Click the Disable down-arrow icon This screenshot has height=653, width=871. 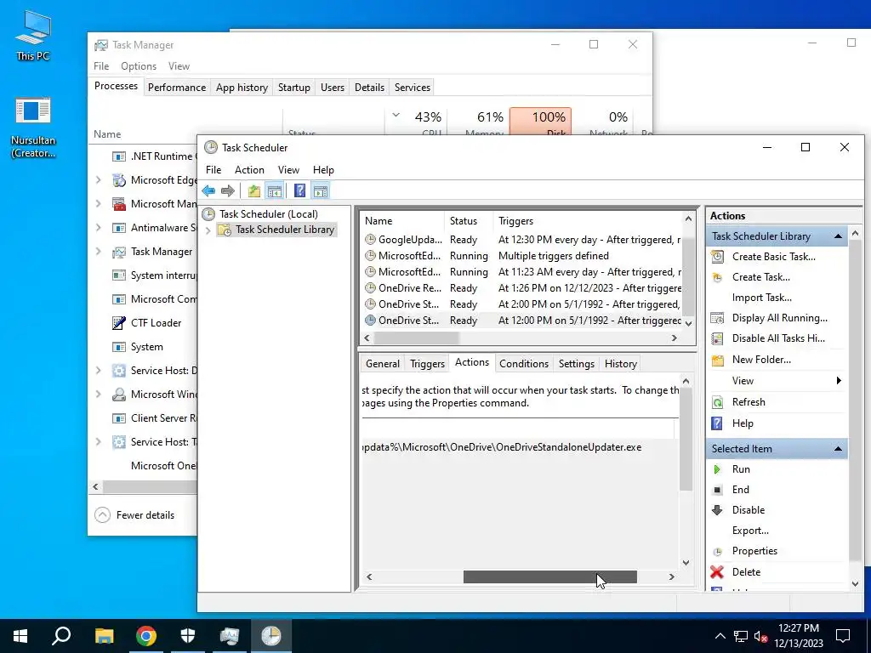coord(718,510)
